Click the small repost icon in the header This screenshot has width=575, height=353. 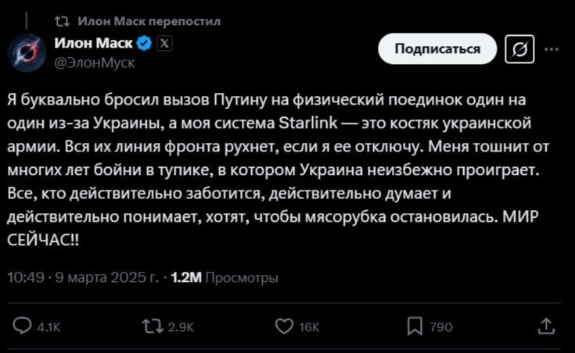(x=62, y=21)
